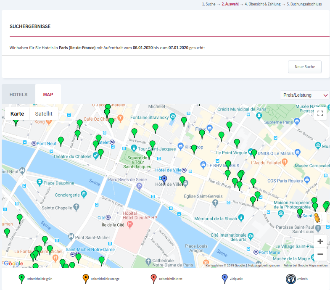
Task: Click the Reiserichtlinie orange legend marker
Action: (x=86, y=279)
